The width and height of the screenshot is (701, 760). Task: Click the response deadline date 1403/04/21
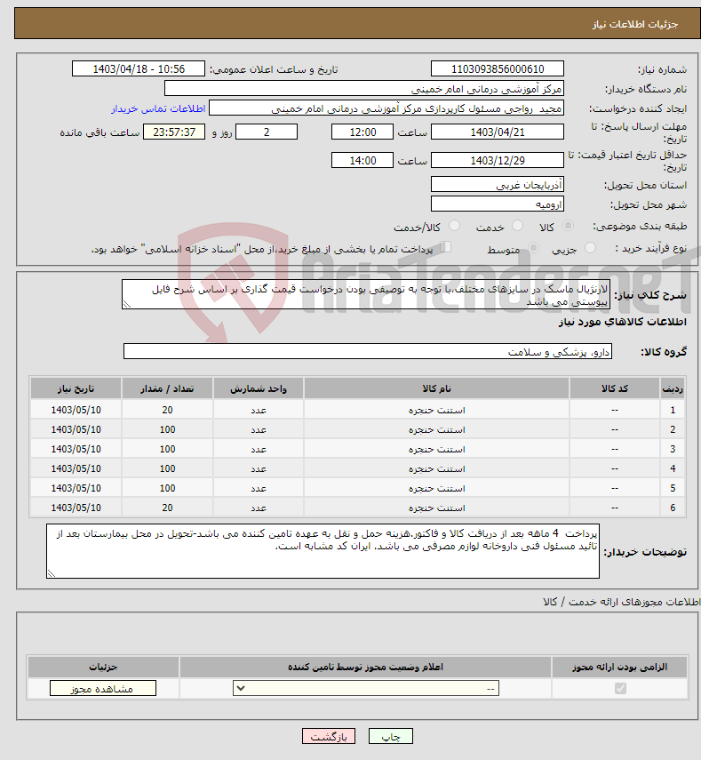pos(498,132)
